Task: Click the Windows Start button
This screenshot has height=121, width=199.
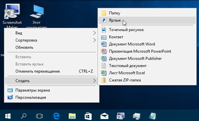Action: coord(8,116)
